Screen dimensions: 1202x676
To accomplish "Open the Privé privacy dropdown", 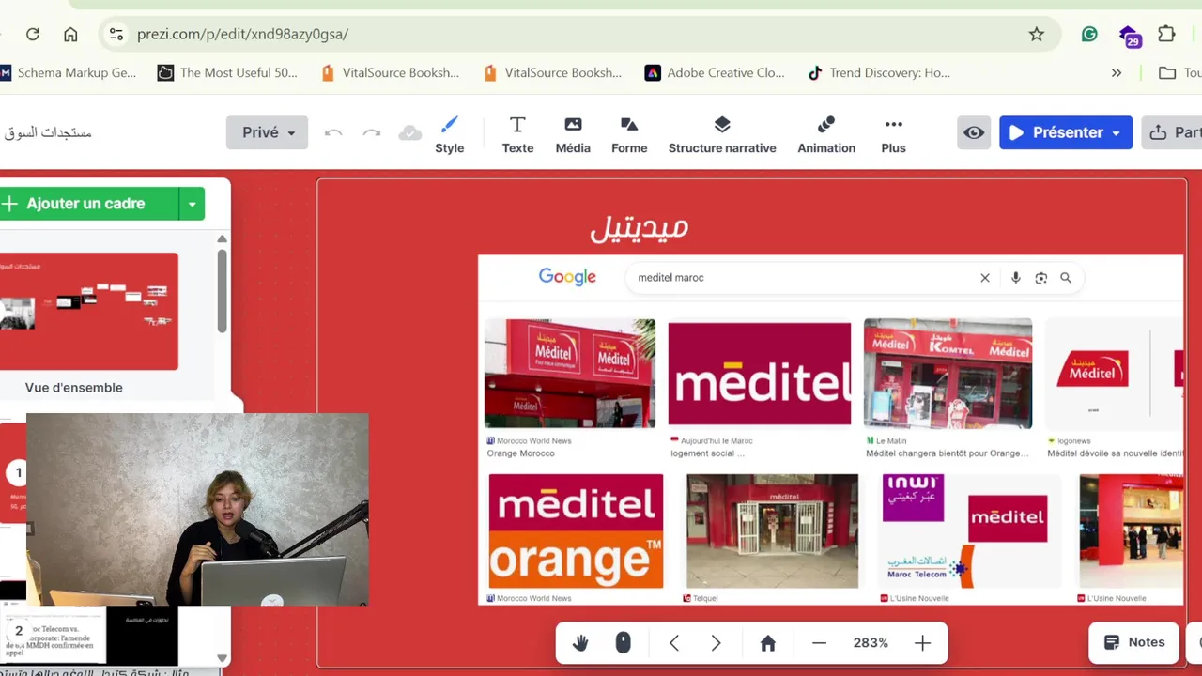I will pyautogui.click(x=267, y=132).
